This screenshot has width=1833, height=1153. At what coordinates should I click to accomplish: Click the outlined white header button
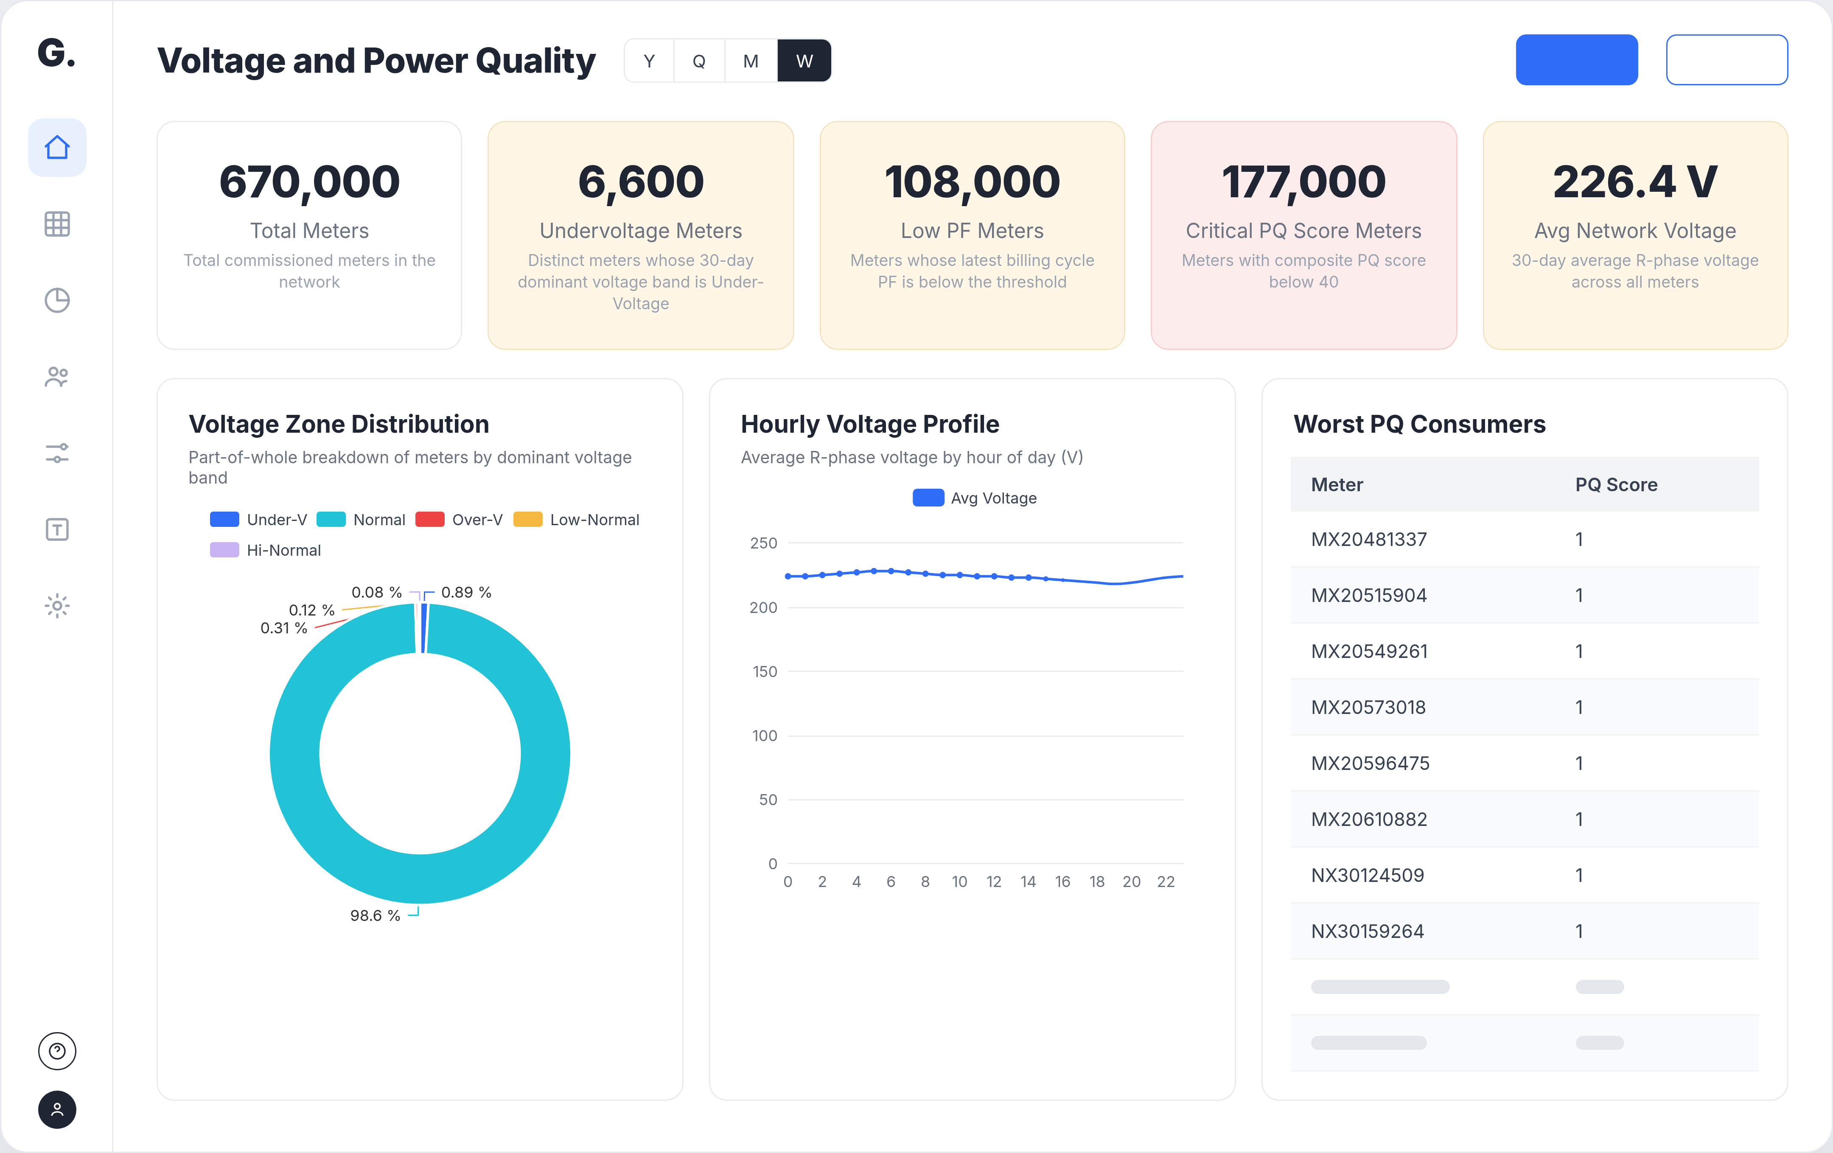tap(1726, 59)
